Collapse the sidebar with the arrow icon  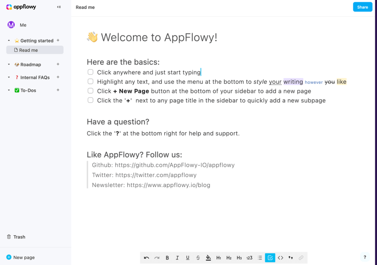[x=59, y=7]
